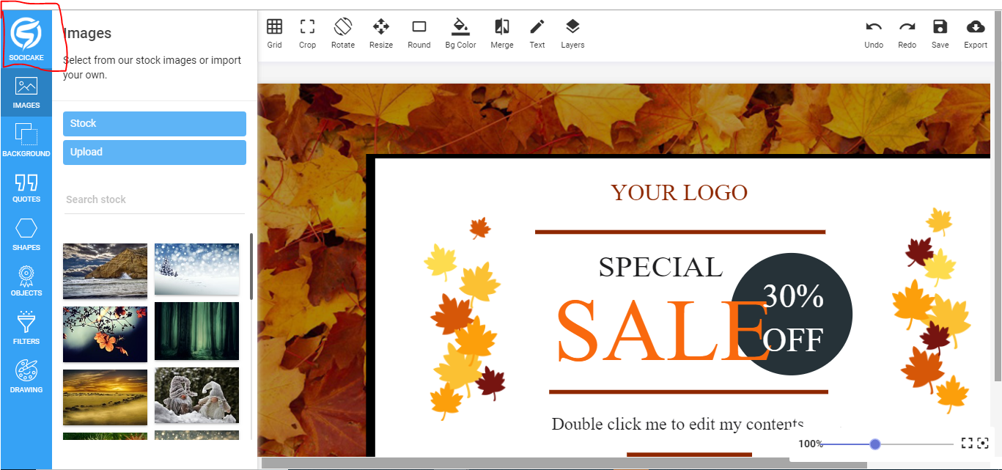Open the Drawing sidebar section
This screenshot has height=470, width=1002.
[26, 376]
